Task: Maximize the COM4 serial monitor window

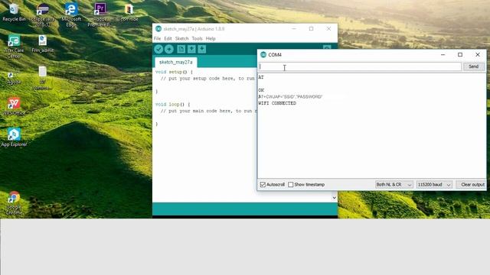Action: pos(460,54)
